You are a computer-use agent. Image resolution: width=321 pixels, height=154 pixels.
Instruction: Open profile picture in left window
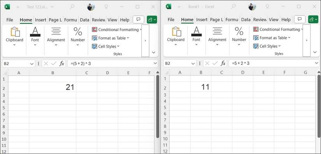pyautogui.click(x=91, y=7)
